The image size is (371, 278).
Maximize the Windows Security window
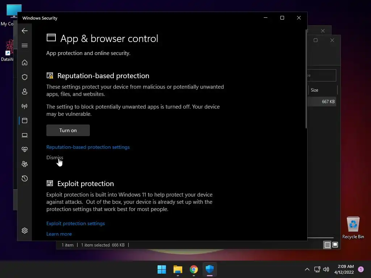click(282, 18)
